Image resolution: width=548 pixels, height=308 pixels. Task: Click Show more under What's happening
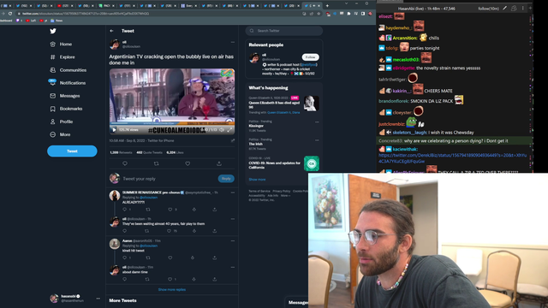(257, 180)
